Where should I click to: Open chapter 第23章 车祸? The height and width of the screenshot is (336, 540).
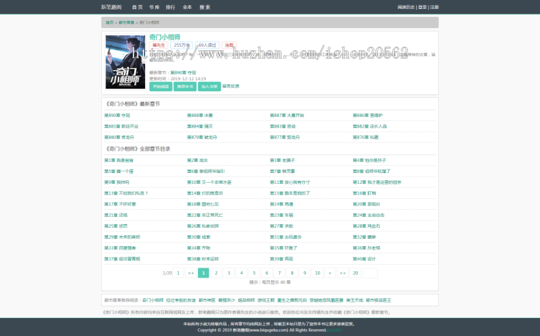click(x=281, y=215)
